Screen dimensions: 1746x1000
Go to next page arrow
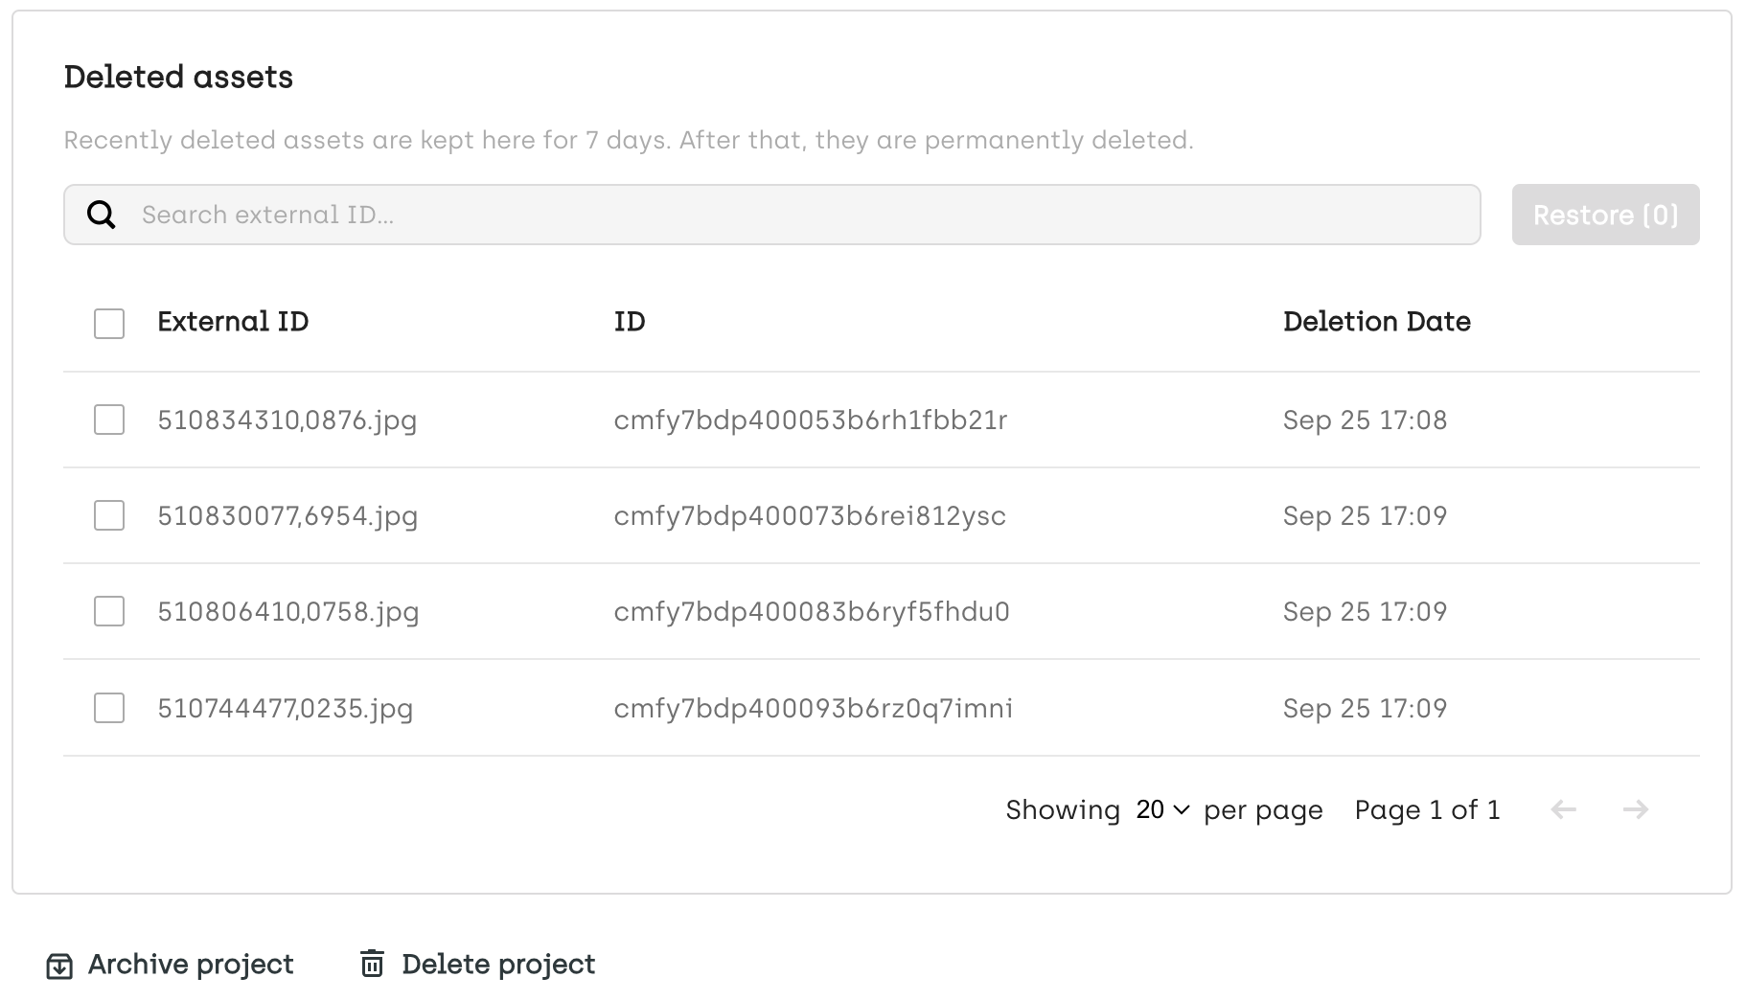(x=1635, y=810)
